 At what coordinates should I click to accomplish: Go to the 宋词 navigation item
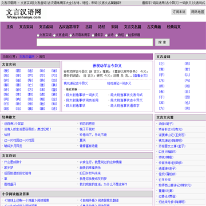(114, 27)
